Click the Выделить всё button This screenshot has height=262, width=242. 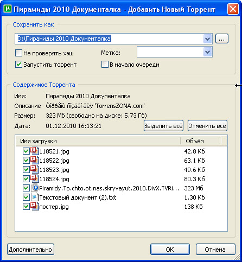(163, 126)
